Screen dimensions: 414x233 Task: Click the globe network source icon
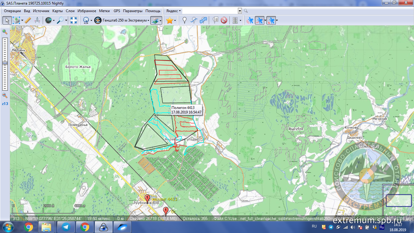click(x=86, y=20)
